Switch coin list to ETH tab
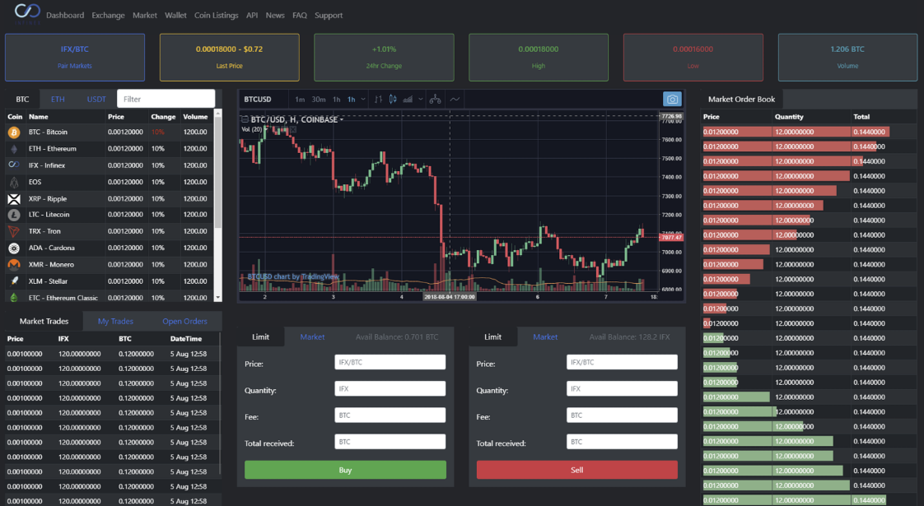 click(58, 99)
